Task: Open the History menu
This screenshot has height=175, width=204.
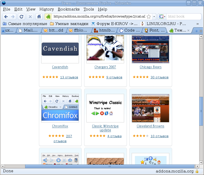Action: click(x=46, y=9)
